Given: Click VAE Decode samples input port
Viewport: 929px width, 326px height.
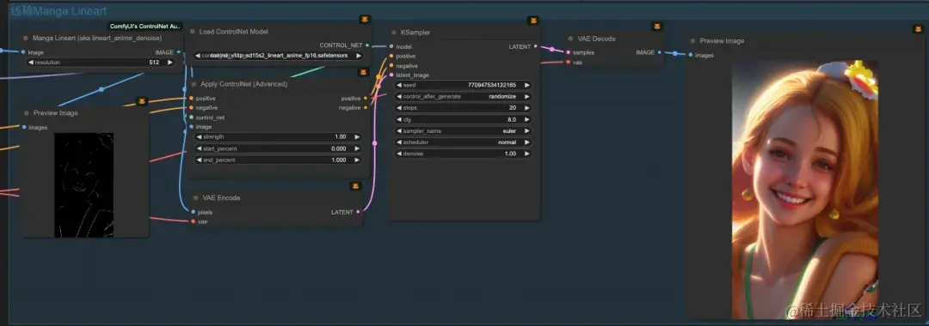Looking at the screenshot, I should (x=568, y=52).
